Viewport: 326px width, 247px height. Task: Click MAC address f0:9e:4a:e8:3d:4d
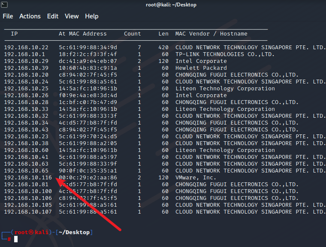(88, 95)
